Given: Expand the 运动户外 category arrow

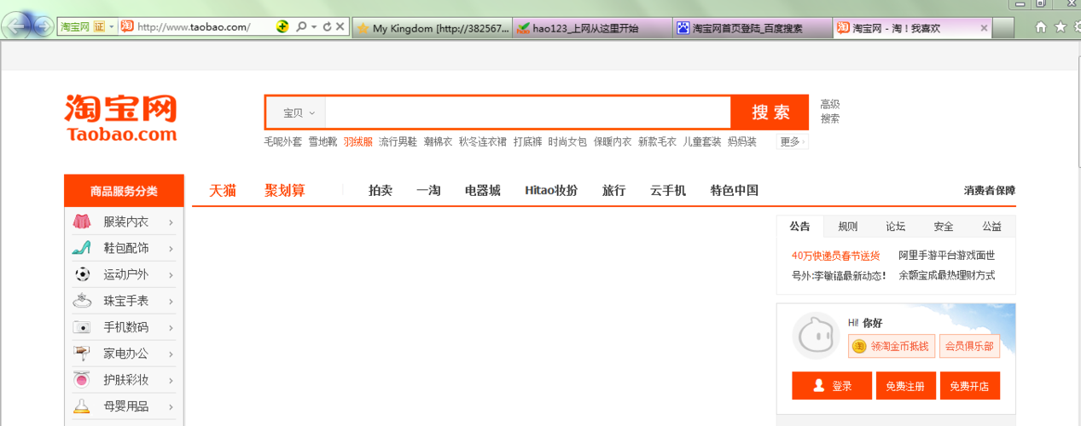Looking at the screenshot, I should 171,275.
